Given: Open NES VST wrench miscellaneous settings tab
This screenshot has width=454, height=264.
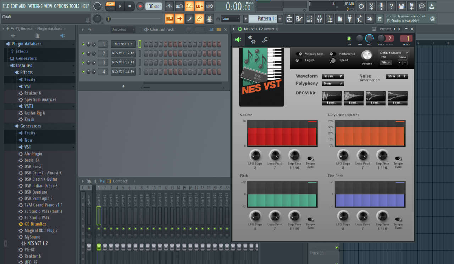Looking at the screenshot, I should [x=265, y=40].
